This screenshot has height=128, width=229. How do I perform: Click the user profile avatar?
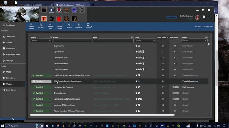tap(197, 17)
